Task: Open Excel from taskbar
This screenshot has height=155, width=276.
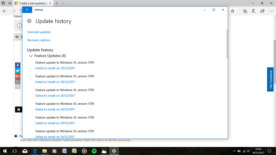Action: pyautogui.click(x=74, y=151)
